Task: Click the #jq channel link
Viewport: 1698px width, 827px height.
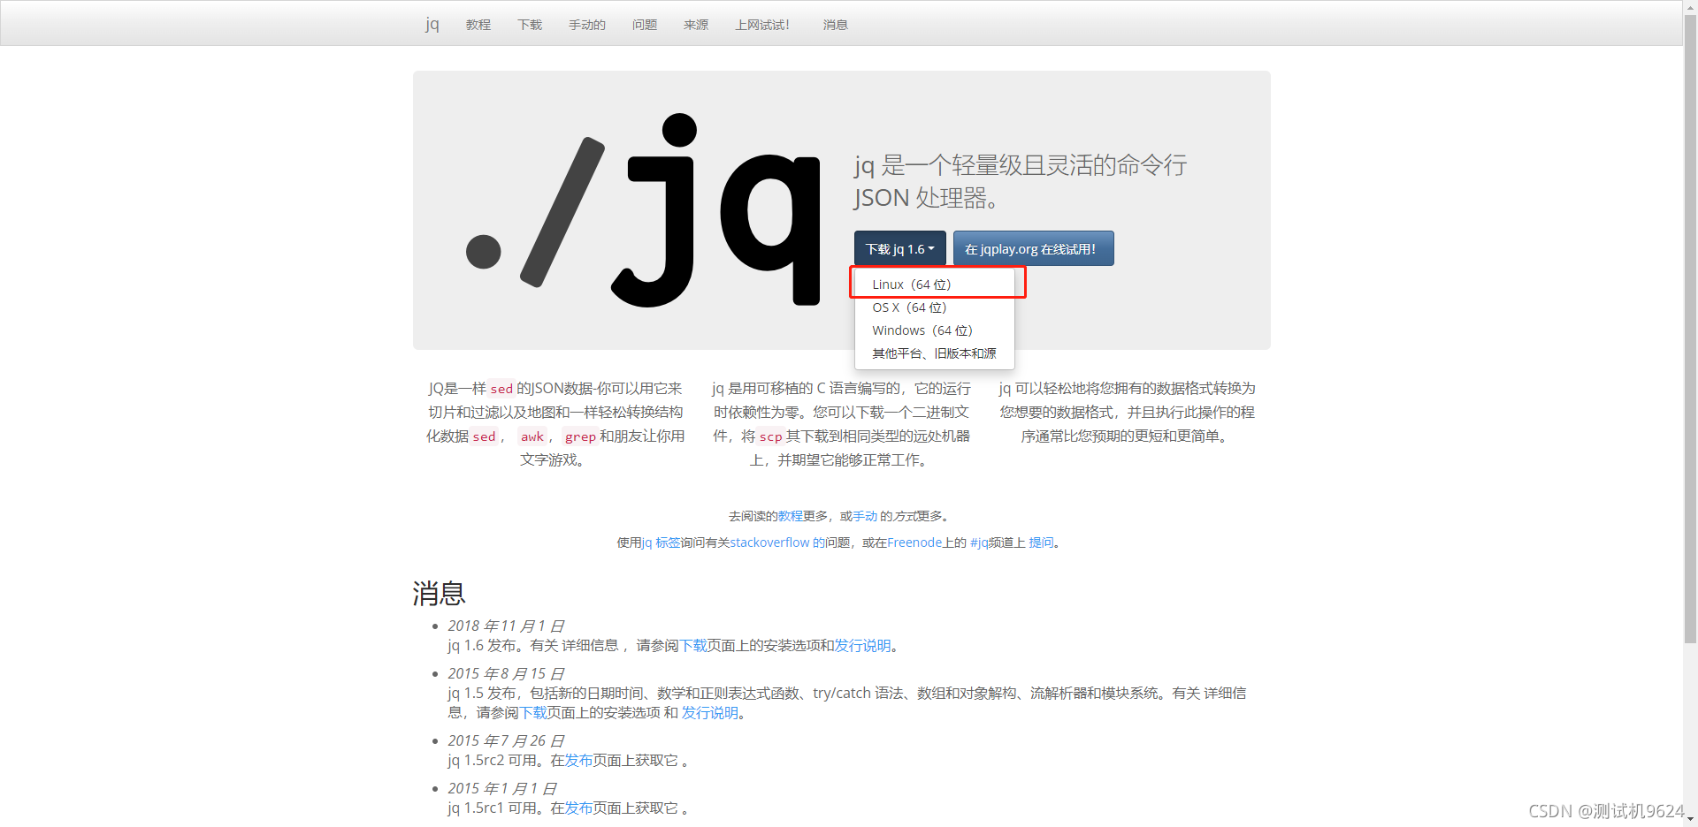Action: click(x=979, y=542)
